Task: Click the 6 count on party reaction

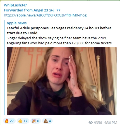Action: pos(38,121)
